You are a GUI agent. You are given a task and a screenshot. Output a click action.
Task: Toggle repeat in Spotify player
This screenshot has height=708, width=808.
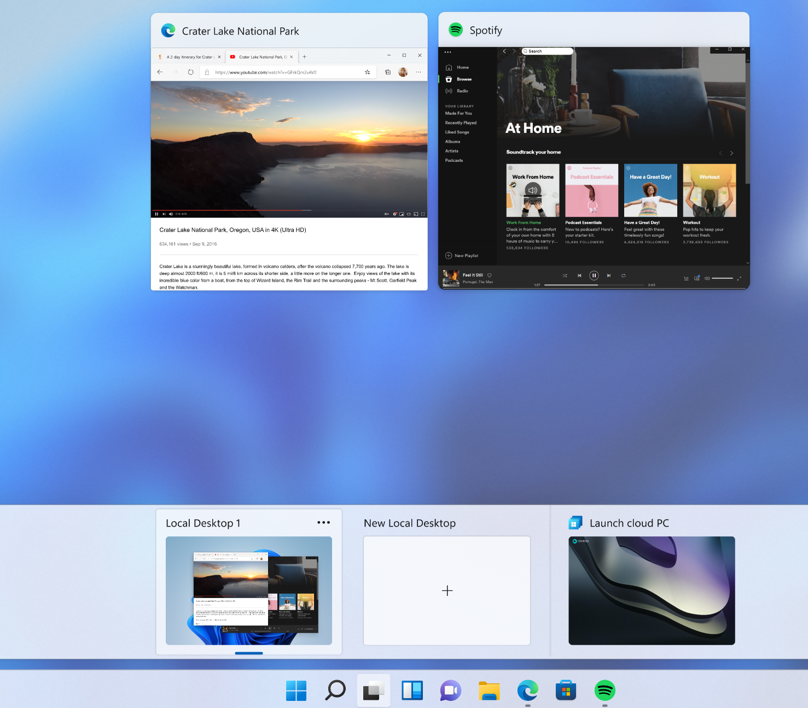(623, 276)
